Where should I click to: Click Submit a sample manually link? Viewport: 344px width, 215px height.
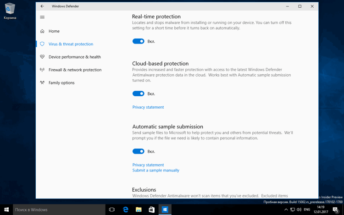156,170
